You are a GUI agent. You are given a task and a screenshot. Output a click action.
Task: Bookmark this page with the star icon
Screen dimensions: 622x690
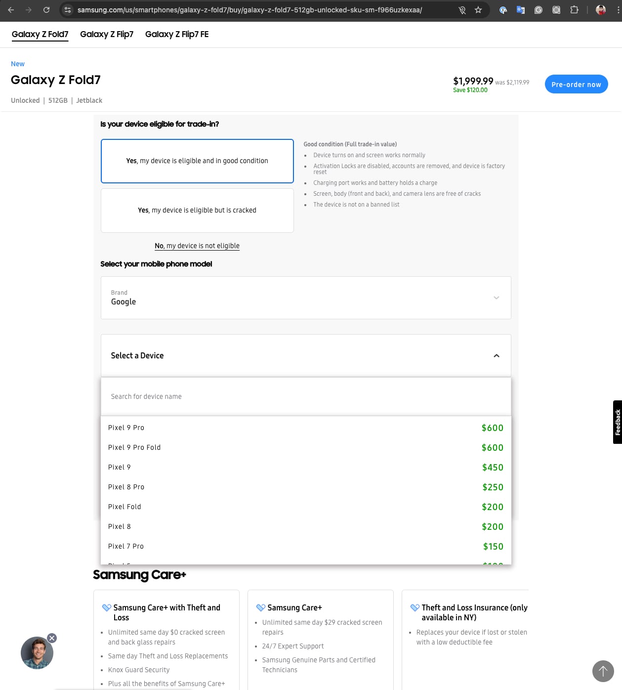pyautogui.click(x=478, y=10)
